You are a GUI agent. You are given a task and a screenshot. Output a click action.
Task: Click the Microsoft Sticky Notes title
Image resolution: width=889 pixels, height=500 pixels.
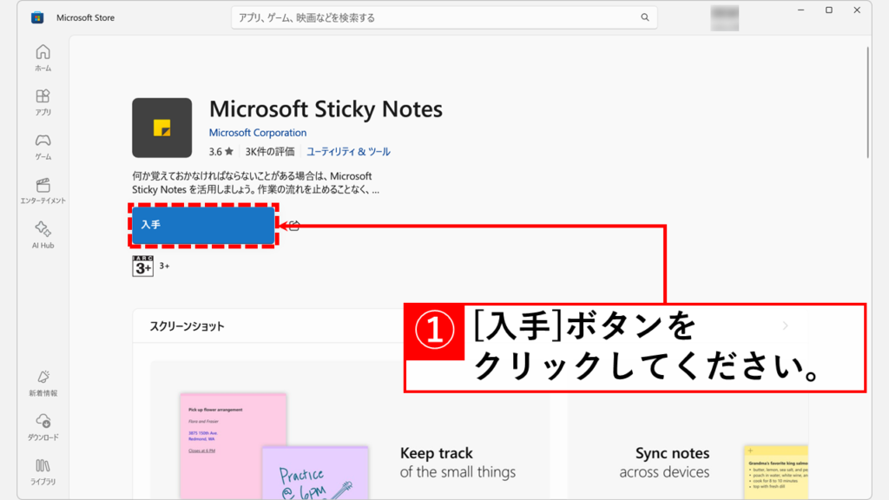pos(326,109)
